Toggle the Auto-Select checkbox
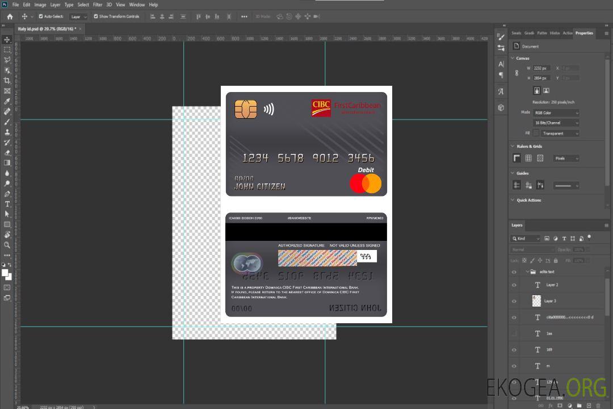Image resolution: width=613 pixels, height=409 pixels. (41, 16)
